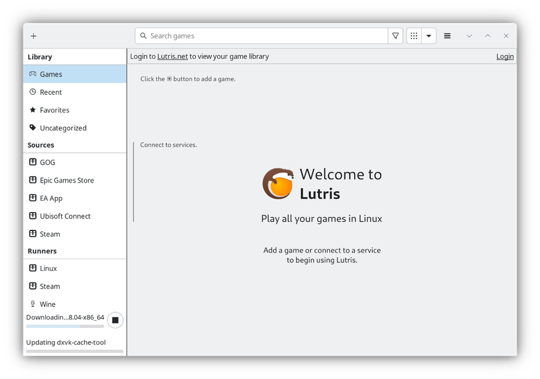The width and height of the screenshot is (540, 379).
Task: Click the plus Add game button
Action: (x=33, y=36)
